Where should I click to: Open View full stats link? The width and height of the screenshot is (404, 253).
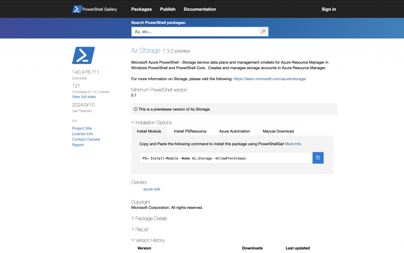84,97
